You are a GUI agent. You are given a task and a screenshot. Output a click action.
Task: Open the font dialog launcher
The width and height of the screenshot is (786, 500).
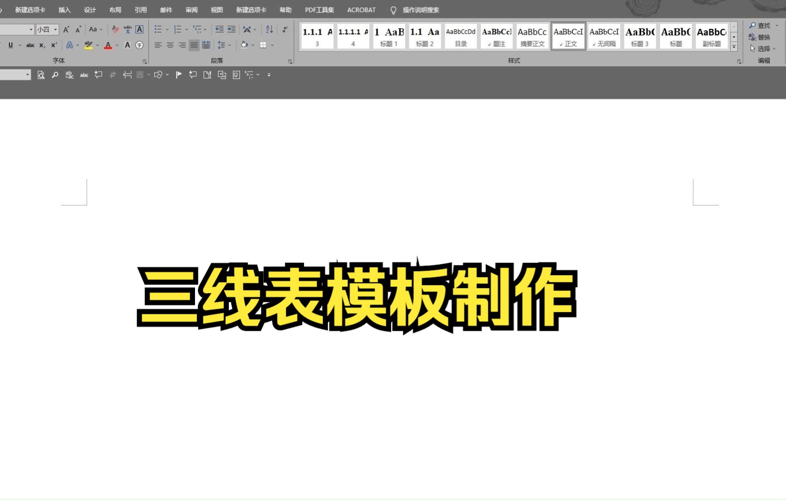pos(145,62)
